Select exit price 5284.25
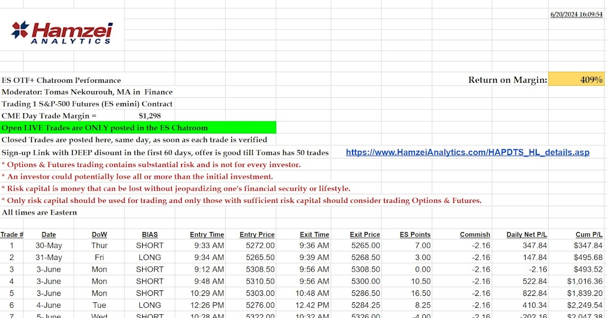Image resolution: width=607 pixels, height=318 pixels. point(366,305)
